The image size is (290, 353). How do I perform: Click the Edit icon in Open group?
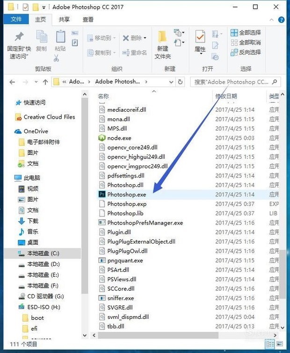point(215,45)
